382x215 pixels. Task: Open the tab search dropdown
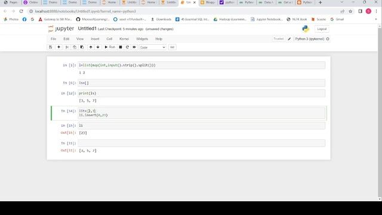point(341,2)
